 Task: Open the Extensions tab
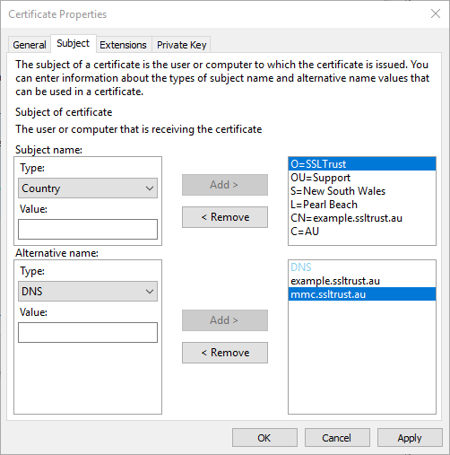123,45
